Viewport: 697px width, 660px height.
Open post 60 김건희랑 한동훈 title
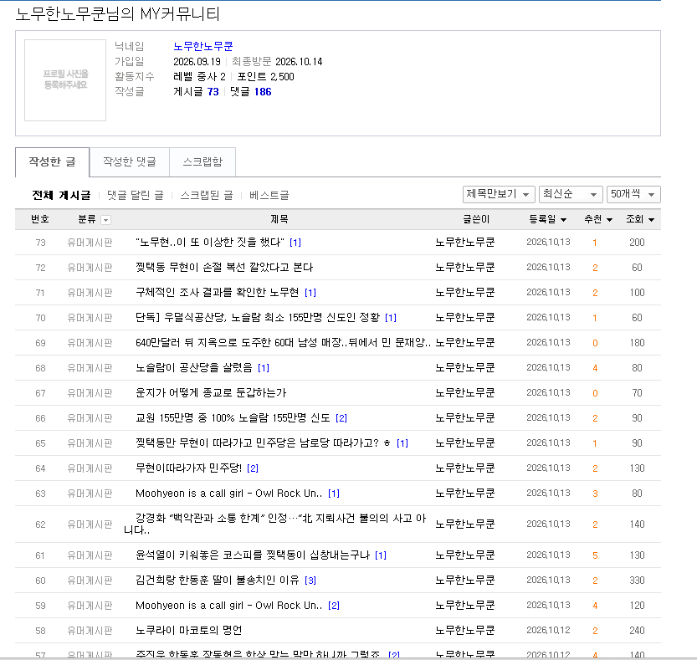[x=218, y=580]
